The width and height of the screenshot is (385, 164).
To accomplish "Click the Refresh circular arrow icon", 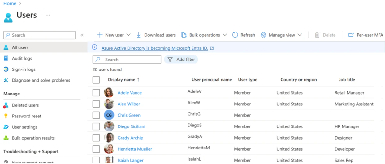I will point(235,35).
